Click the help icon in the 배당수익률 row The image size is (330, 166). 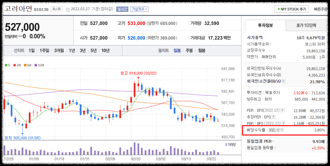[x=282, y=130]
